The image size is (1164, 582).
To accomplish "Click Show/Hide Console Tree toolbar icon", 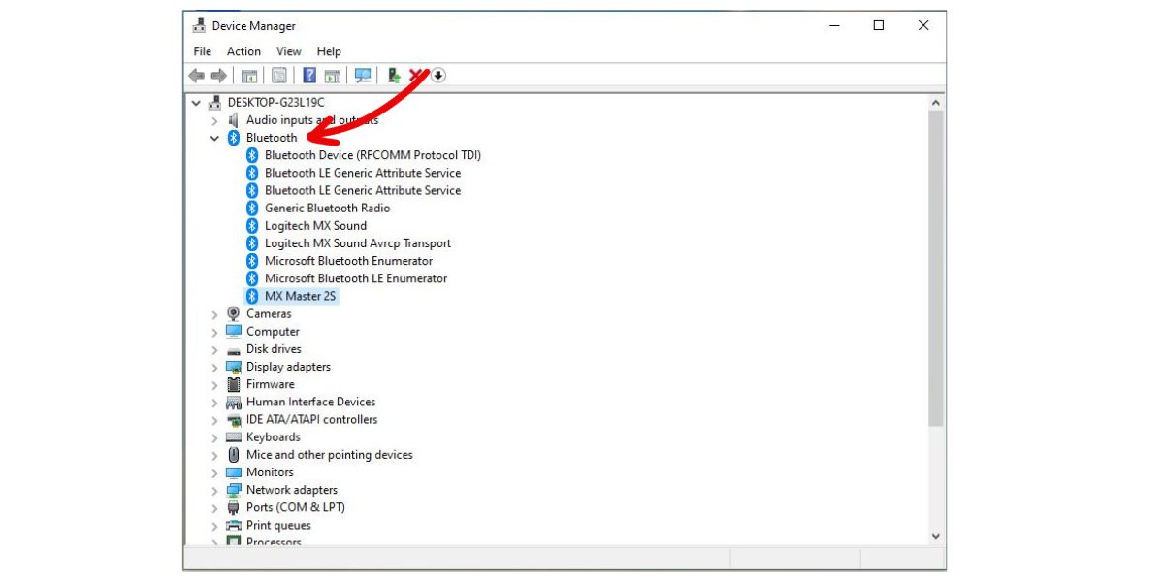I will point(249,76).
